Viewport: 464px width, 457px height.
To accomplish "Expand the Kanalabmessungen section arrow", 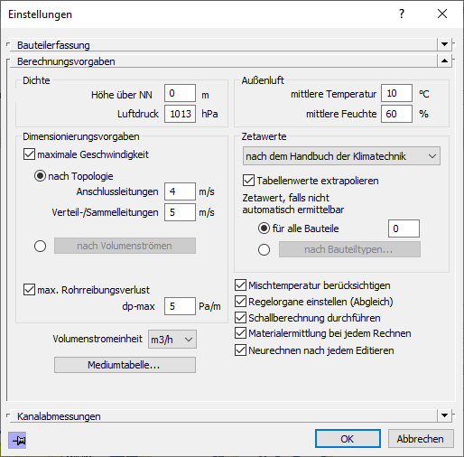I will coord(444,415).
